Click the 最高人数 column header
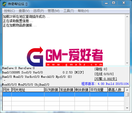 pos(116,90)
